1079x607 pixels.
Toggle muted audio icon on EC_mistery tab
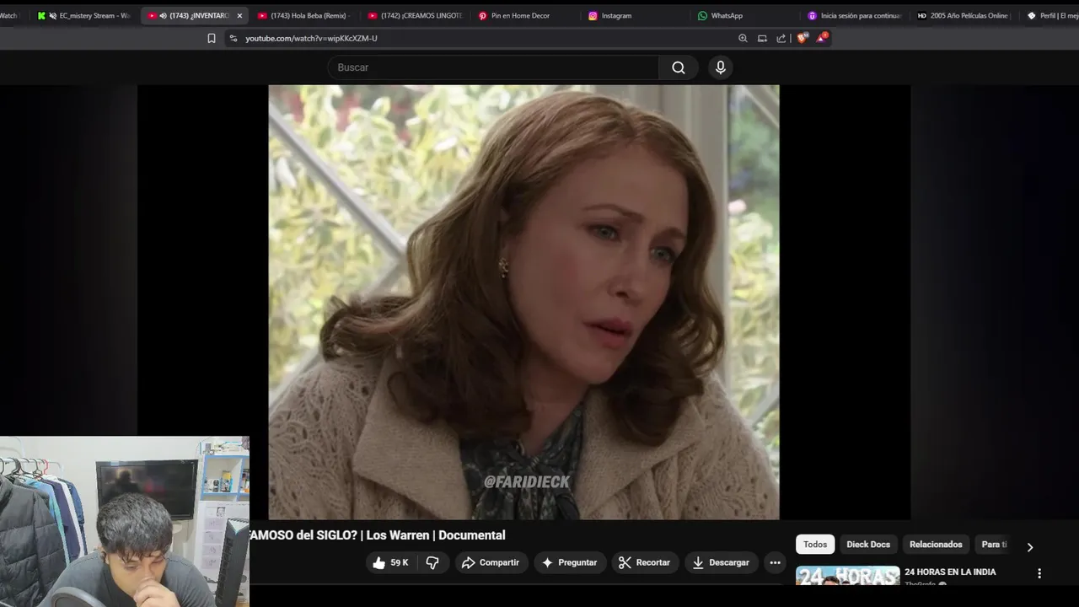click(x=52, y=15)
